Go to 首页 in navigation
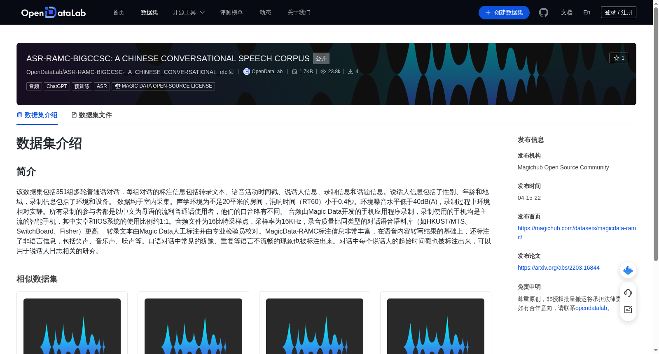 (x=119, y=12)
